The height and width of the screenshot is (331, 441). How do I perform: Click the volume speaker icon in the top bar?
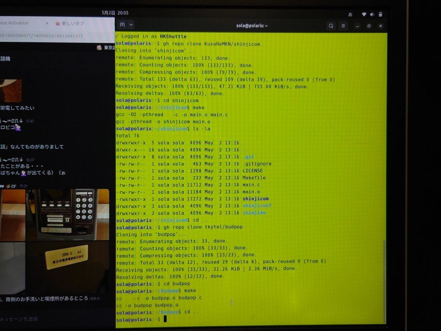[x=372, y=14]
